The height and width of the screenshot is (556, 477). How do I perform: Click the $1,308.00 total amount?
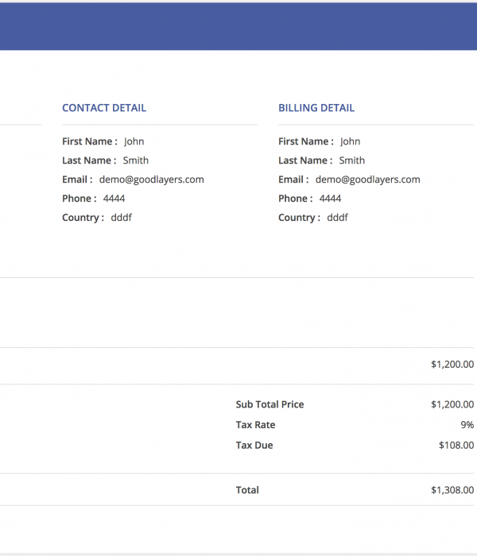tap(452, 490)
